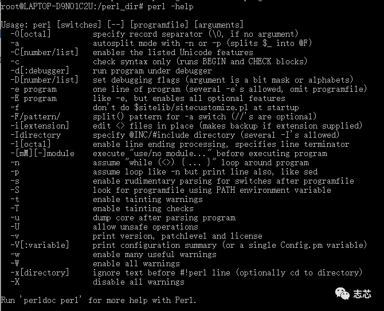Click the '-e program' option

(33, 89)
